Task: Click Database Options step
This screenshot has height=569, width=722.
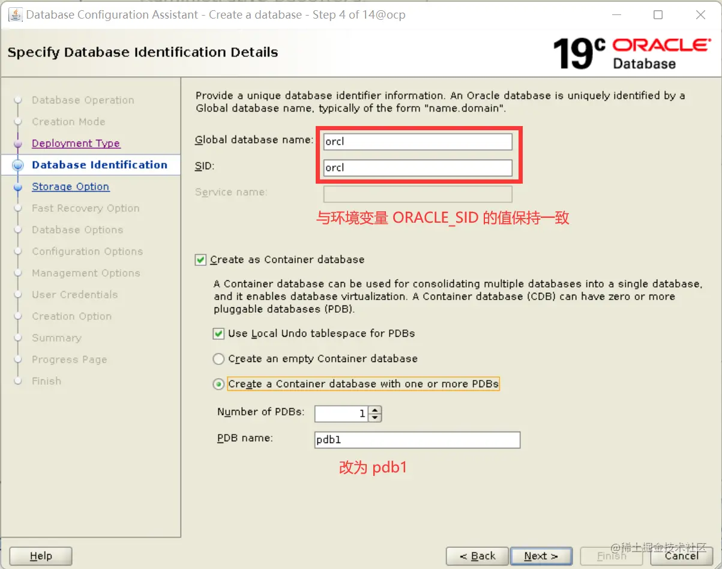Action: (x=77, y=230)
